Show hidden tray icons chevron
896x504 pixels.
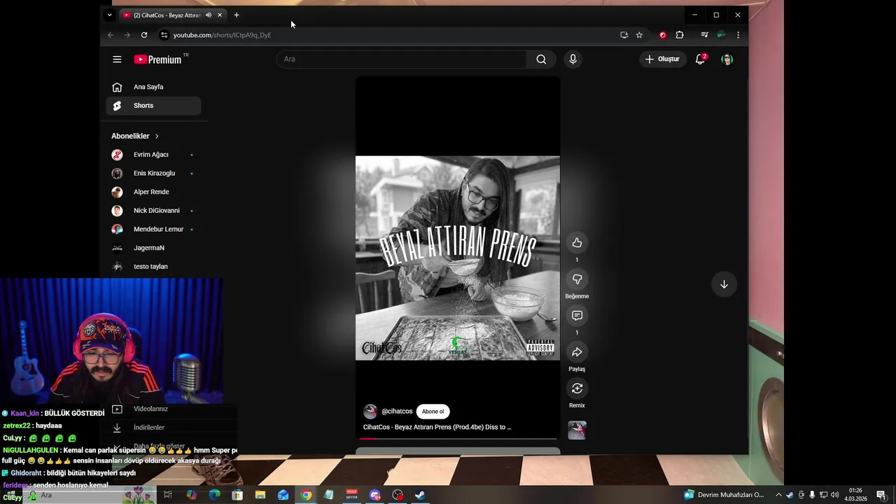[778, 495]
